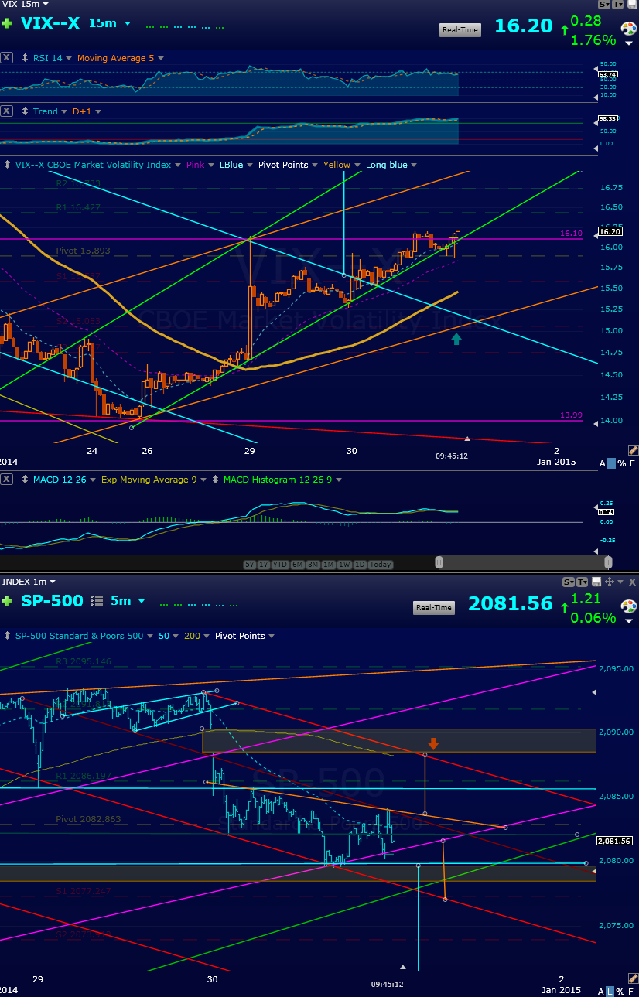Click the teal up arrow on VIX chart
639x997 pixels.
click(x=456, y=338)
